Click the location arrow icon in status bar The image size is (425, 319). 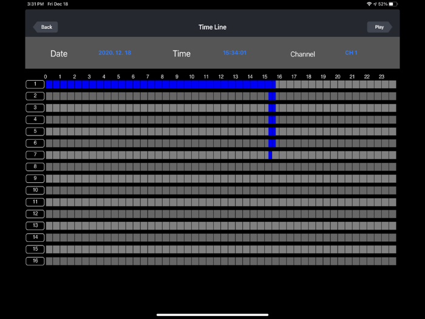(375, 4)
